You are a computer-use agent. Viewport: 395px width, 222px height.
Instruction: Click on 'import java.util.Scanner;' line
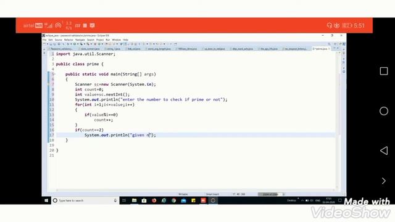tap(86, 54)
